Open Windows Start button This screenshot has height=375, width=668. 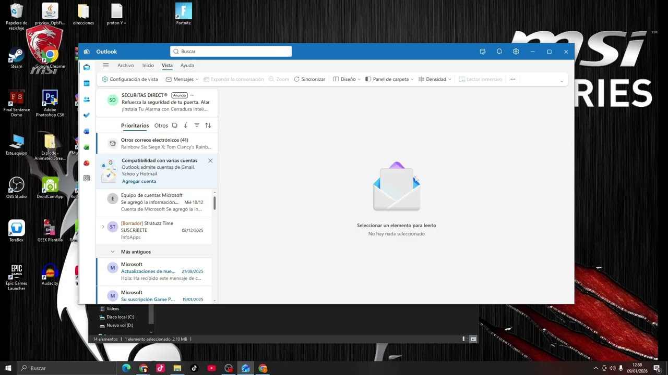8,368
